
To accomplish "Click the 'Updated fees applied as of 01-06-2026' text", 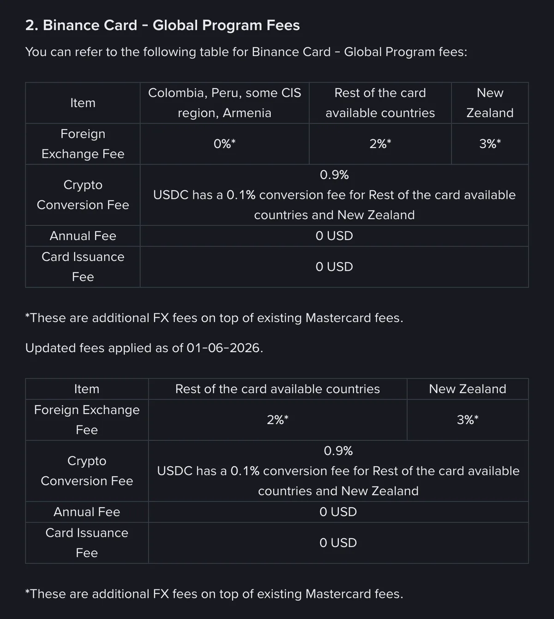I will (144, 348).
